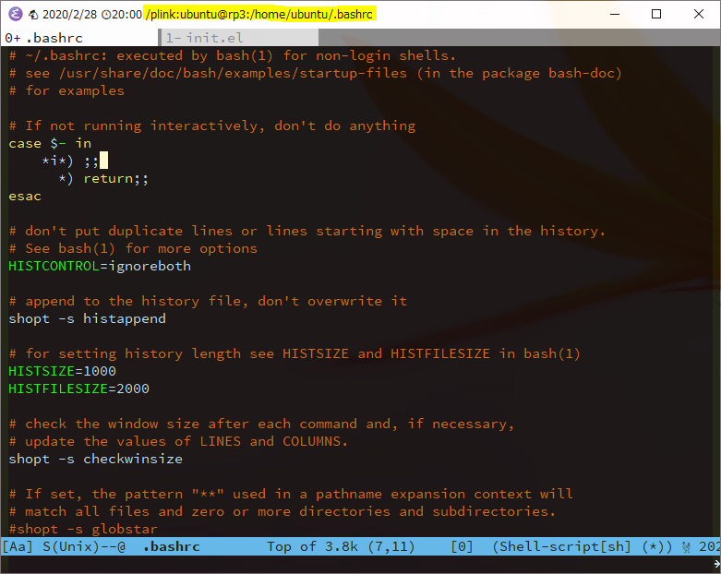
Task: Click the 'case $- in' line
Action: point(50,143)
